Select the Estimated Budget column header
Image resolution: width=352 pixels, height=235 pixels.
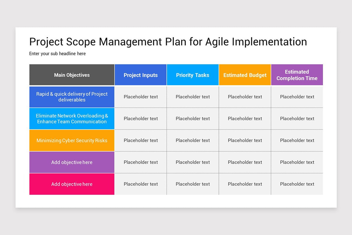pyautogui.click(x=245, y=75)
